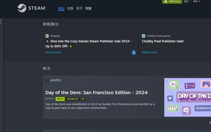
Task: Click the 游戏折扣 category label
Action: click(x=50, y=98)
